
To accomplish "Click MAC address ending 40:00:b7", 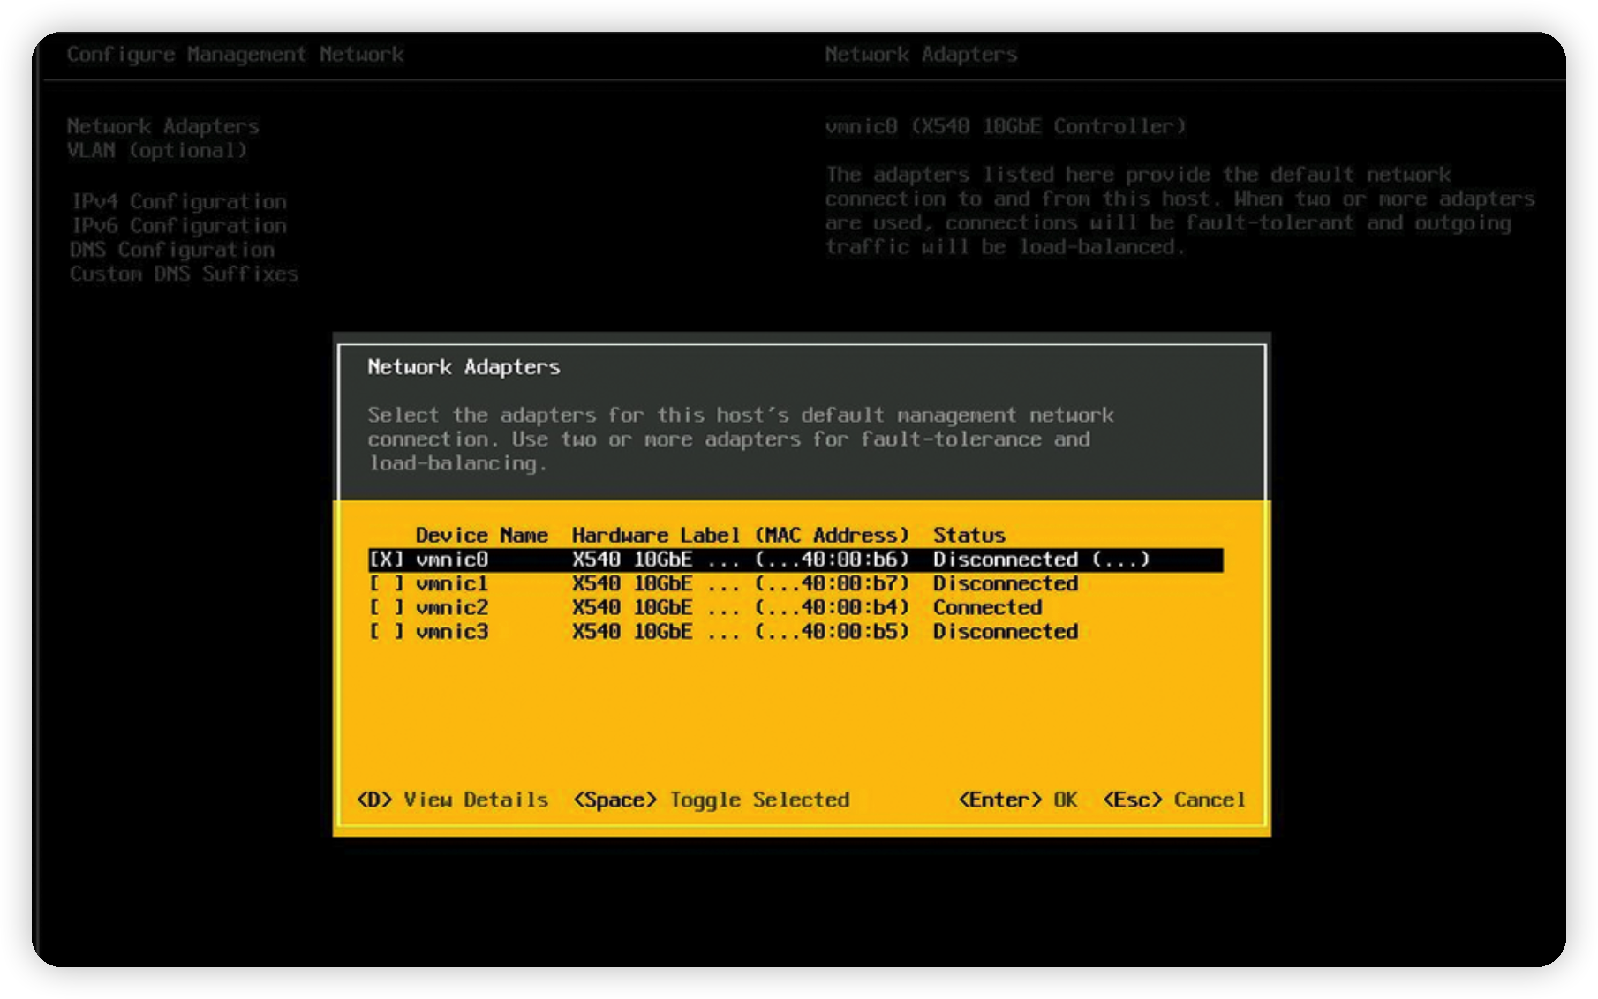I will (x=832, y=583).
